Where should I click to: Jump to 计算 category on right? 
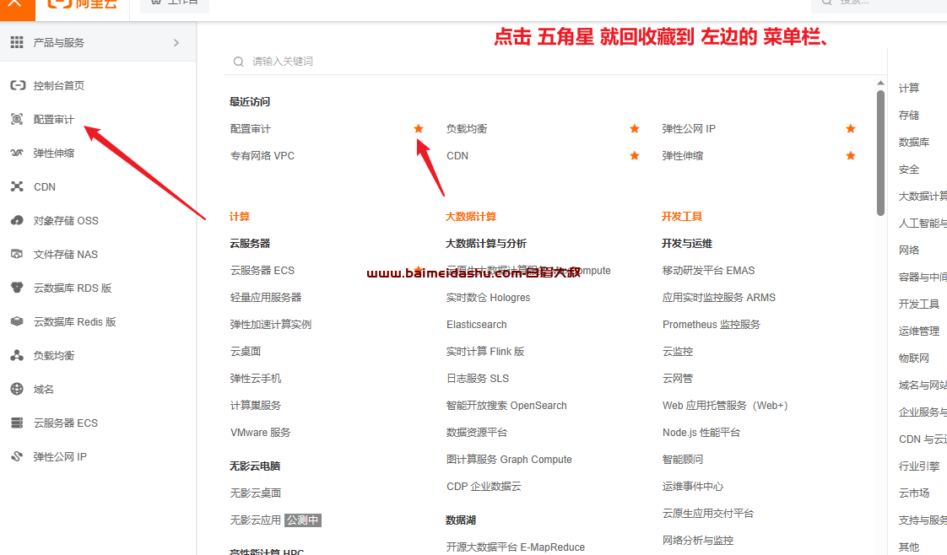pyautogui.click(x=909, y=88)
